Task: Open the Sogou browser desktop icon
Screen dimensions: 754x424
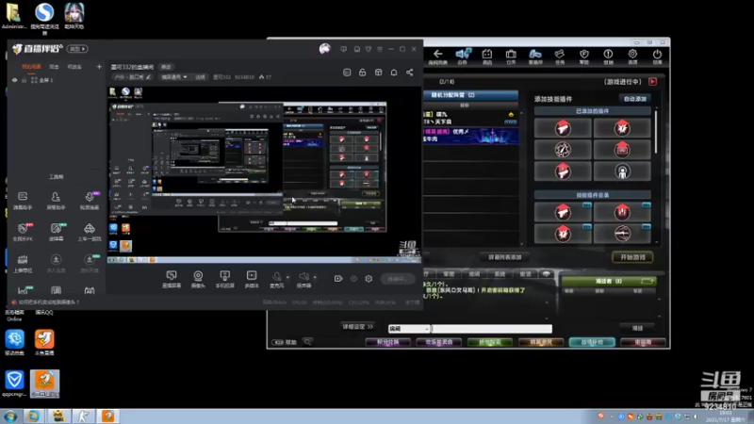Action: tap(44, 17)
